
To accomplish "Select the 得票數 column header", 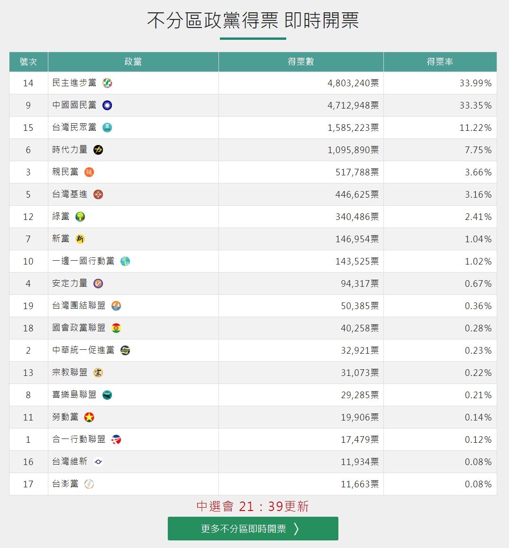I will click(x=301, y=62).
